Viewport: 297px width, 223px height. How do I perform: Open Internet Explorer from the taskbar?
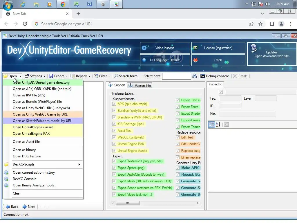click(x=23, y=4)
